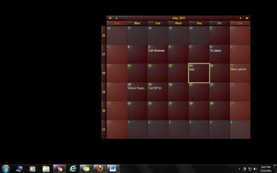
Task: Click the Wed column header
Action: (178, 24)
